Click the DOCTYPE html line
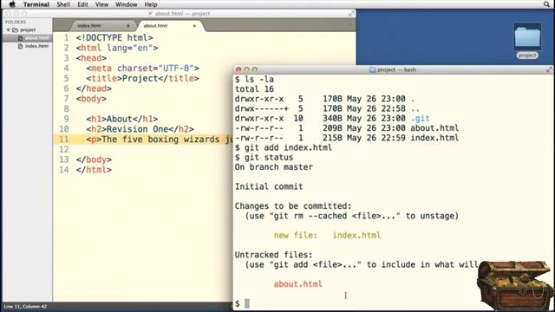Image resolution: width=555 pixels, height=312 pixels. (x=114, y=37)
